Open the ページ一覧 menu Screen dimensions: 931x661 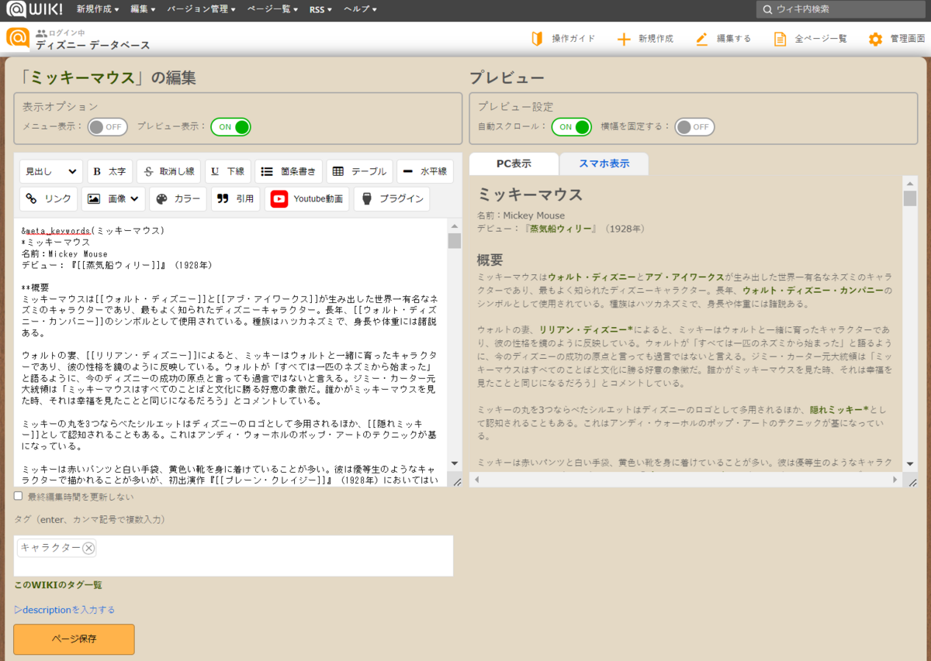click(272, 9)
